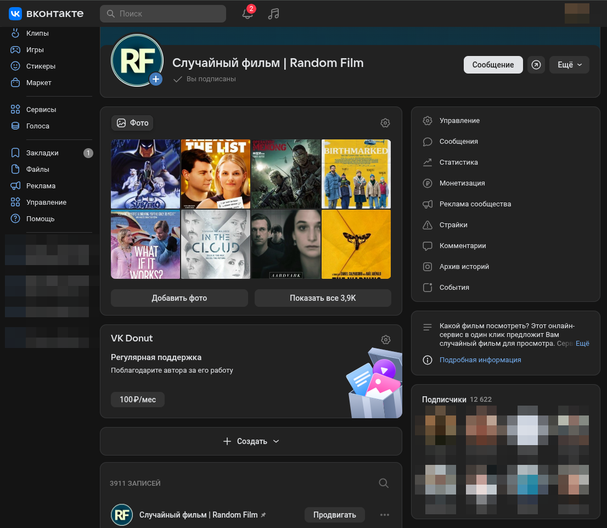Open 'Монетизация' in the community menu
607x528 pixels.
pos(462,183)
